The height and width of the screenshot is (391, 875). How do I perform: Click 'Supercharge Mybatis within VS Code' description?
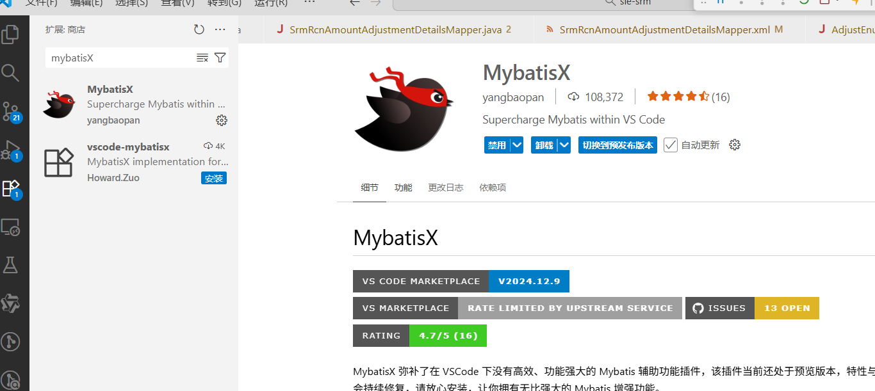tap(573, 120)
